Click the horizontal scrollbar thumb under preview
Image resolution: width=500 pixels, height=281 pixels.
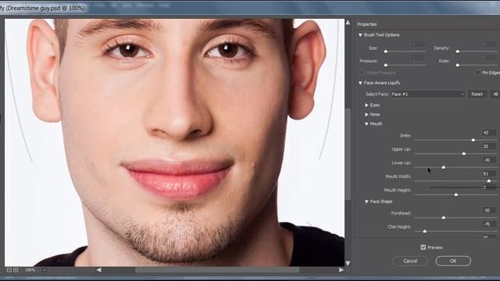217,270
